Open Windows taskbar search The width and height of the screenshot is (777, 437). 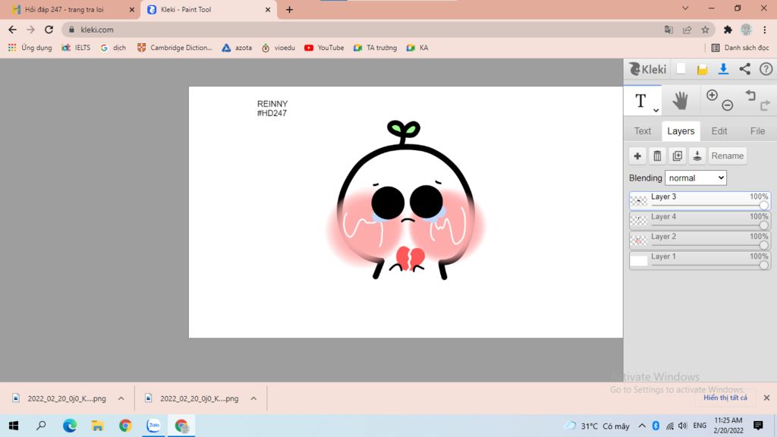pyautogui.click(x=41, y=426)
